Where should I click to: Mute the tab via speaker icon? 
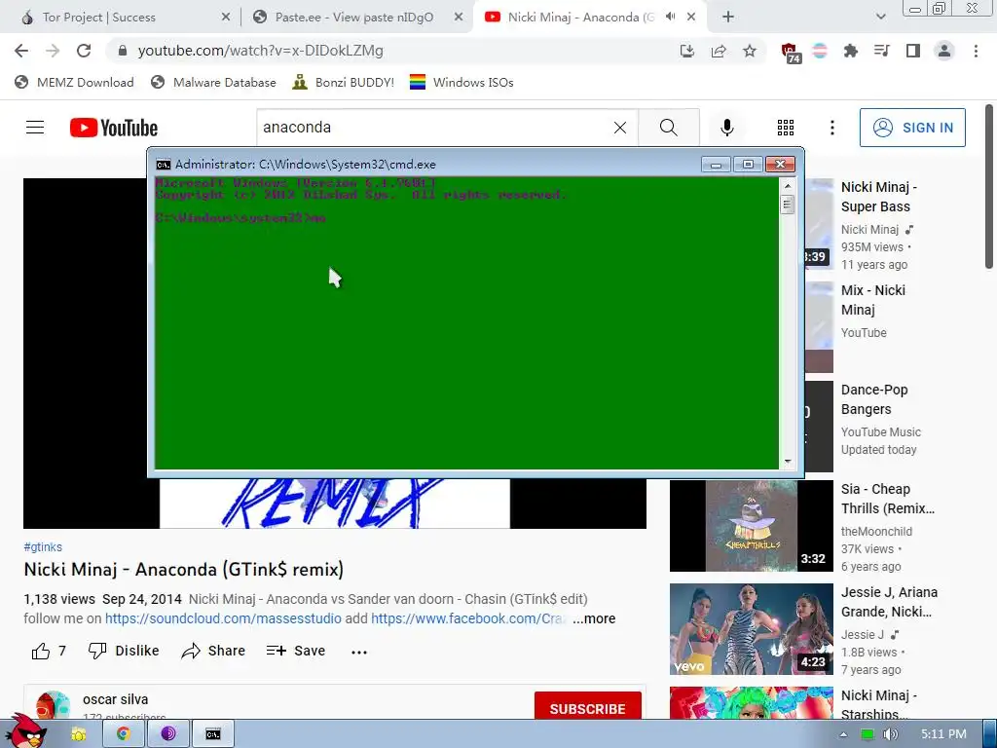pyautogui.click(x=670, y=18)
